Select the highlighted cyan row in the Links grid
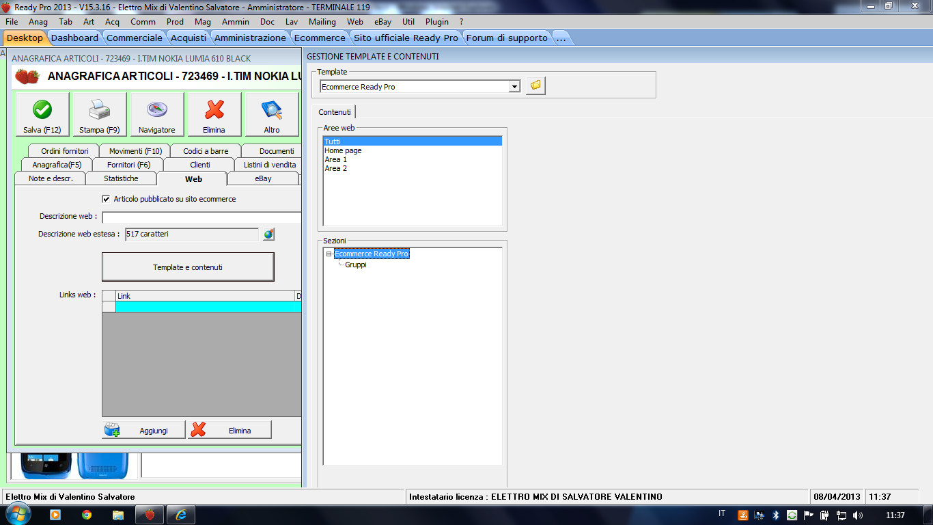The width and height of the screenshot is (933, 525). pyautogui.click(x=208, y=307)
